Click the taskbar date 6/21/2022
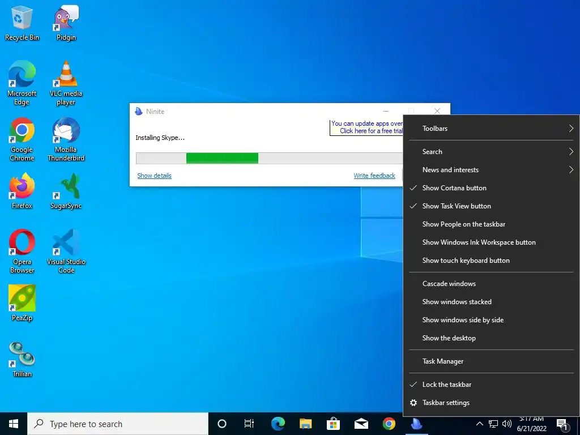Viewport: 580px width, 435px height. pos(531,429)
